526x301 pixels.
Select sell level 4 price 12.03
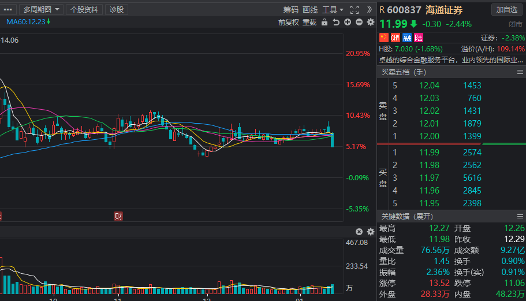(429, 98)
